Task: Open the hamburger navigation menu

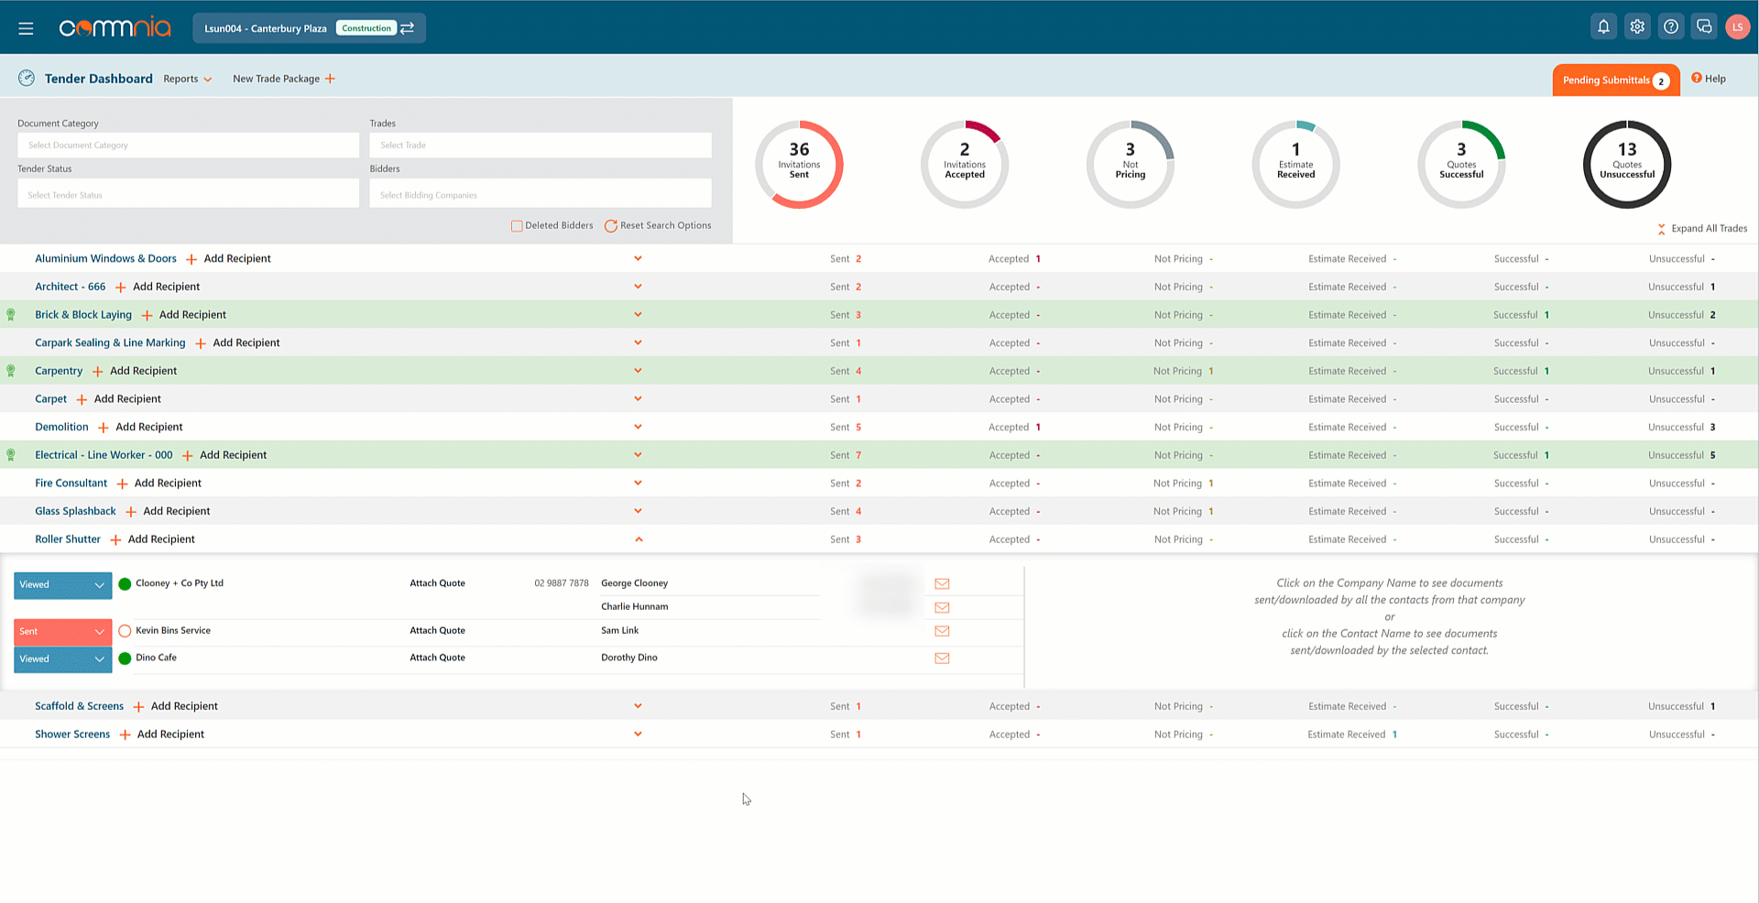Action: pyautogui.click(x=26, y=27)
